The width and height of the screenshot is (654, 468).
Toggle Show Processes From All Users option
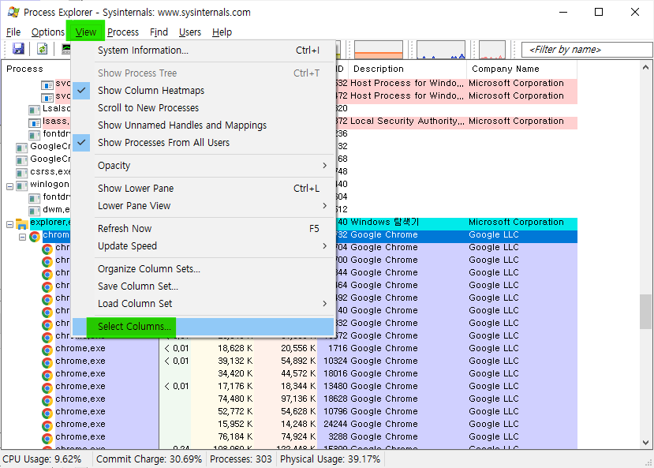pos(203,143)
